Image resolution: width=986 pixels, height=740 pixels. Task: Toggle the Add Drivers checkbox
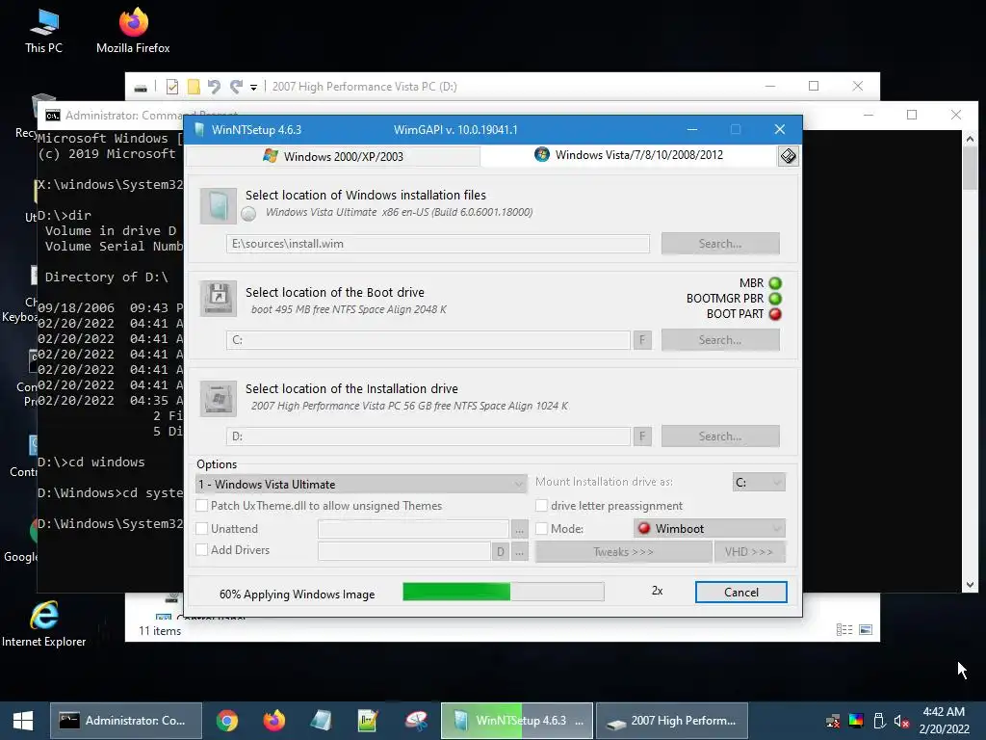point(202,550)
